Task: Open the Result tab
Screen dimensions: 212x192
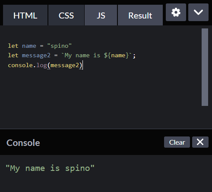Action: pyautogui.click(x=140, y=15)
